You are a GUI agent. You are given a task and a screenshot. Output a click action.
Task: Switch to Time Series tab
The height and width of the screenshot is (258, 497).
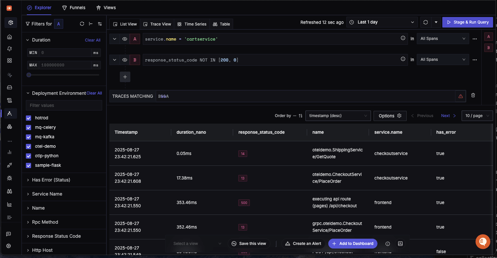click(x=192, y=24)
